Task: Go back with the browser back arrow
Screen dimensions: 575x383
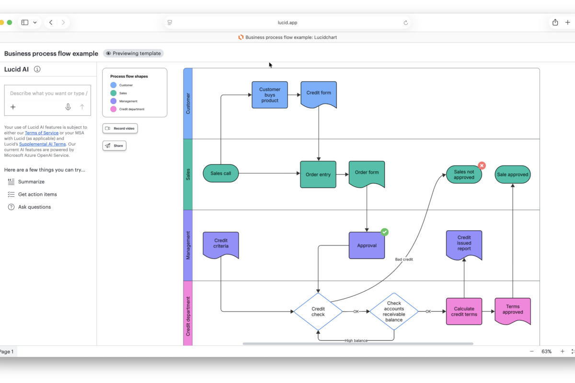Action: coord(51,23)
